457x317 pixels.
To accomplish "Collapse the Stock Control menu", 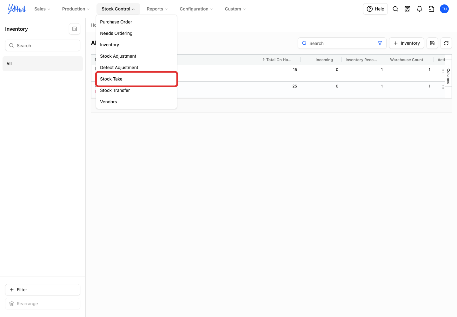I will tap(118, 9).
